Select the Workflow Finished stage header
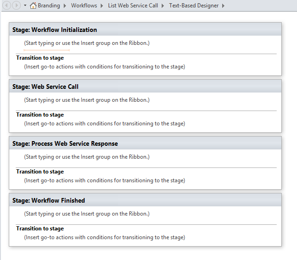Viewport: 297px width, 260px height. 48,200
